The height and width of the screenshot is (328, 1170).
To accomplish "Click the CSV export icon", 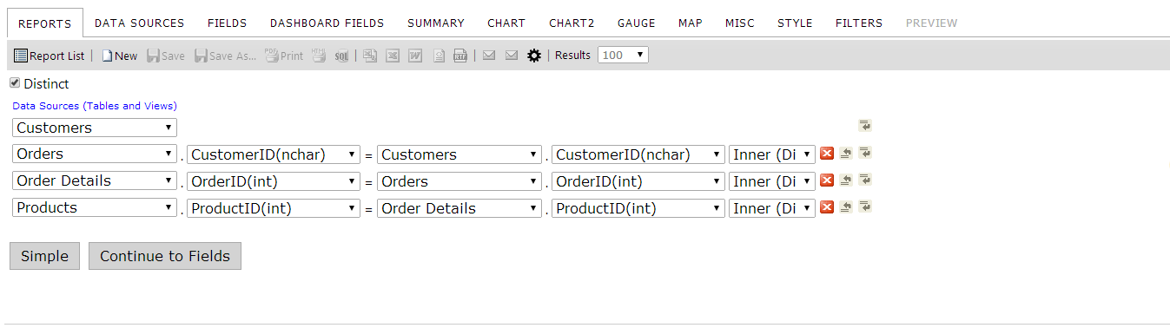I will tap(370, 56).
